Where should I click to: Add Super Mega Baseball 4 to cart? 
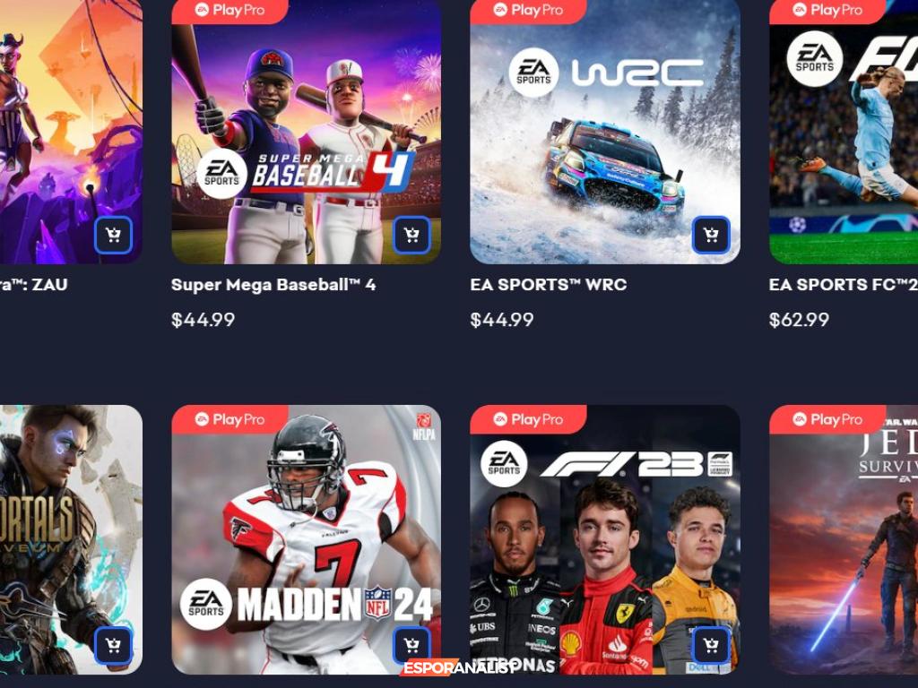coord(411,236)
